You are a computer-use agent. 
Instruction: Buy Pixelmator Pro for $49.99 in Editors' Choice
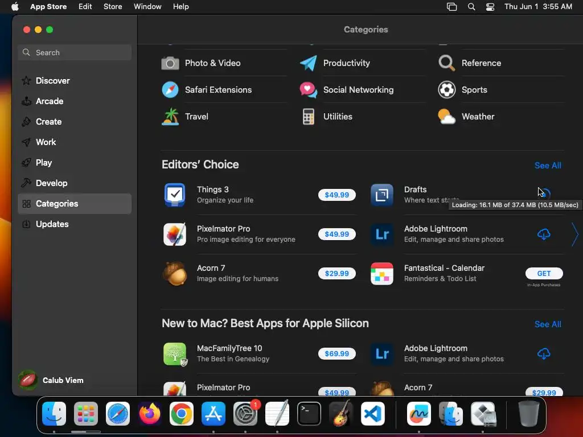click(337, 234)
